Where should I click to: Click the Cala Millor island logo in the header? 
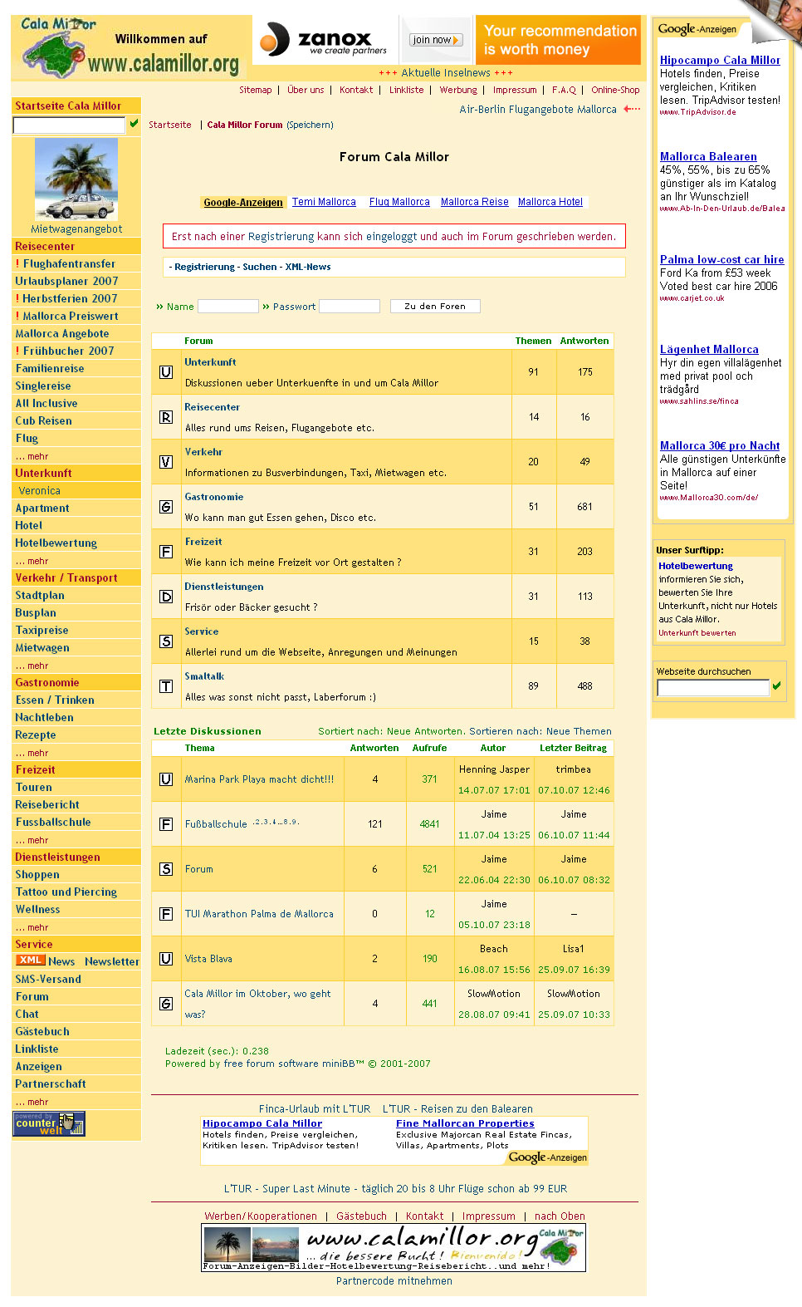[56, 47]
